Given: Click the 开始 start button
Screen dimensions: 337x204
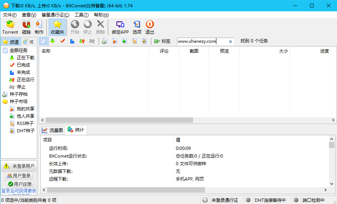Looking at the screenshot, I should tap(75, 27).
